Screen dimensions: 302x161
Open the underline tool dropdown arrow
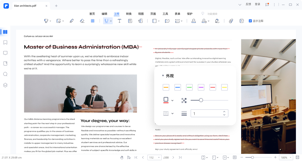click(111, 21)
